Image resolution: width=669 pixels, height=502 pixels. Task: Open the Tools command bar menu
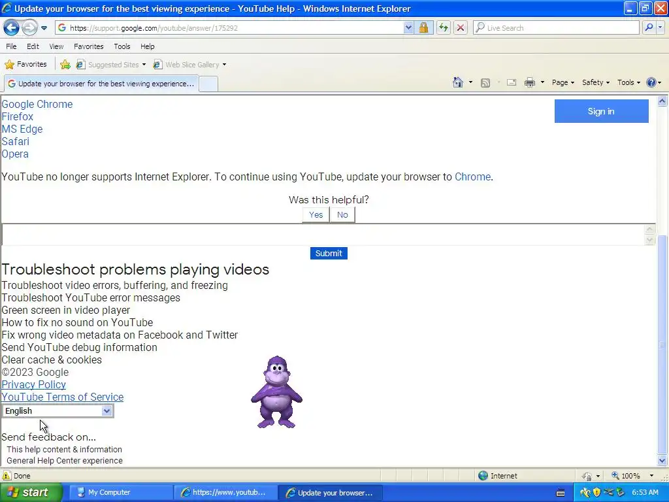628,82
